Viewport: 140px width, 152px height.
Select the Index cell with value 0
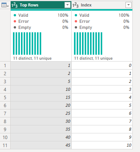click(102, 65)
